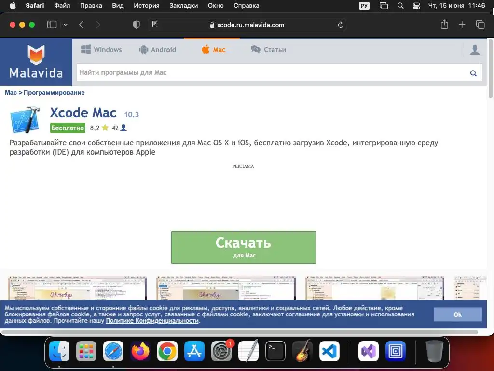The width and height of the screenshot is (494, 371).
Task: Click the Бесплатно green badge
Action: point(68,128)
